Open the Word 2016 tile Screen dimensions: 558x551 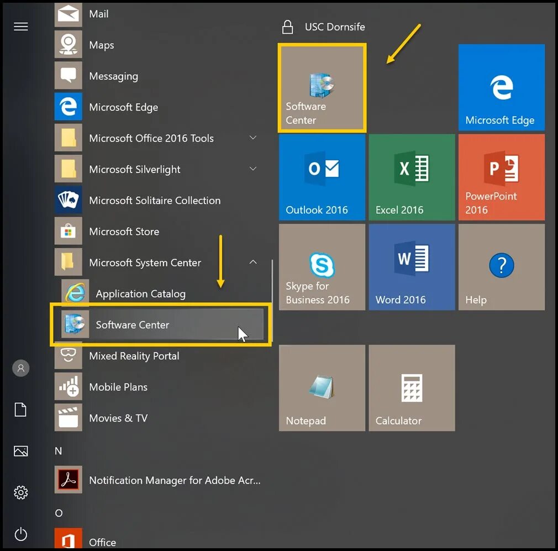(412, 267)
